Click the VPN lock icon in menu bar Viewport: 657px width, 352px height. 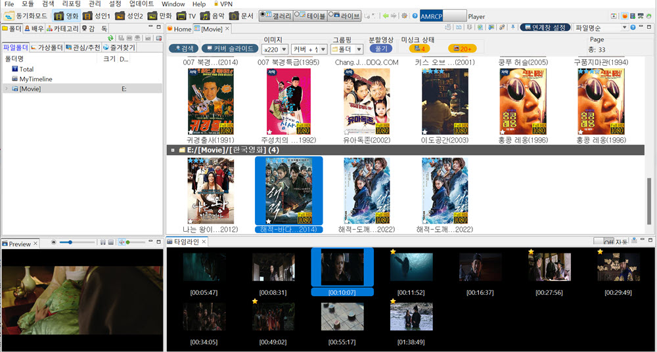216,4
